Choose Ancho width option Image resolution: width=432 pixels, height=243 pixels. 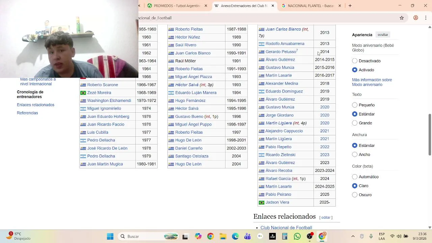tap(355, 155)
